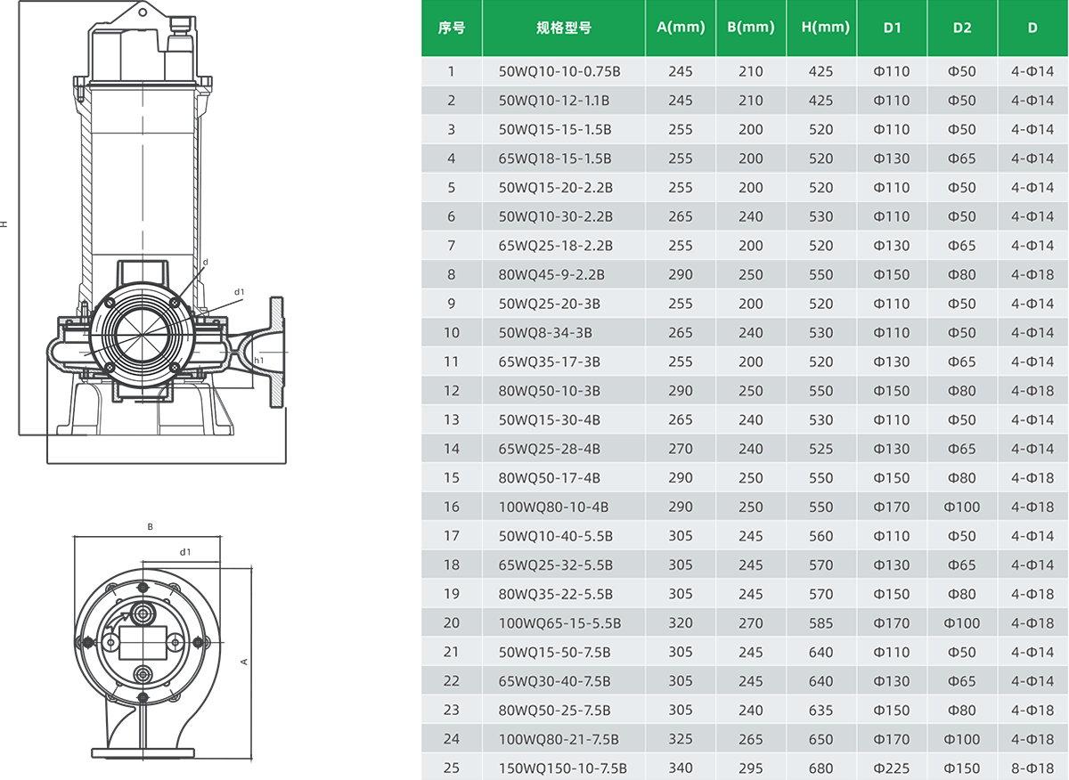Click the 8-Φ18 flange hole value
This screenshot has width=1069, height=780.
(x=1032, y=768)
